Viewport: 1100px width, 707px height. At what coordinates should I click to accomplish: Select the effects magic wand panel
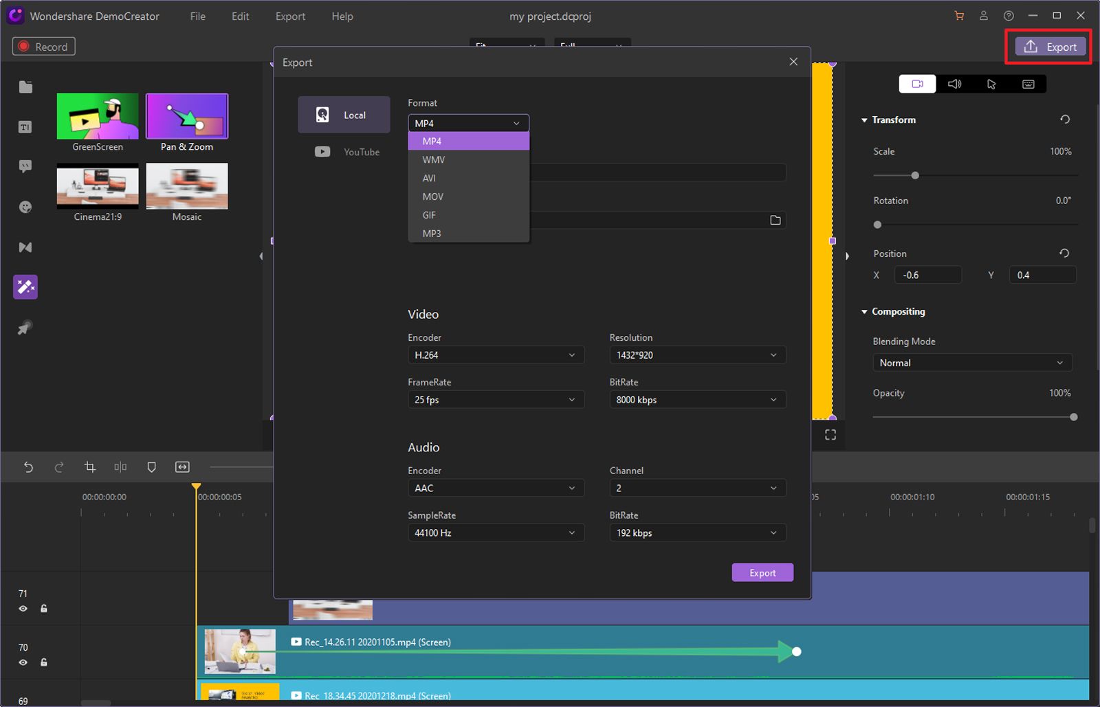point(25,287)
